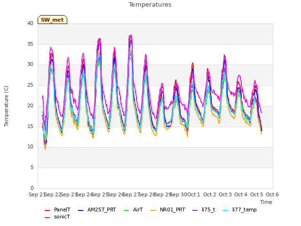Select the li77_temp legend entry

pos(240,210)
